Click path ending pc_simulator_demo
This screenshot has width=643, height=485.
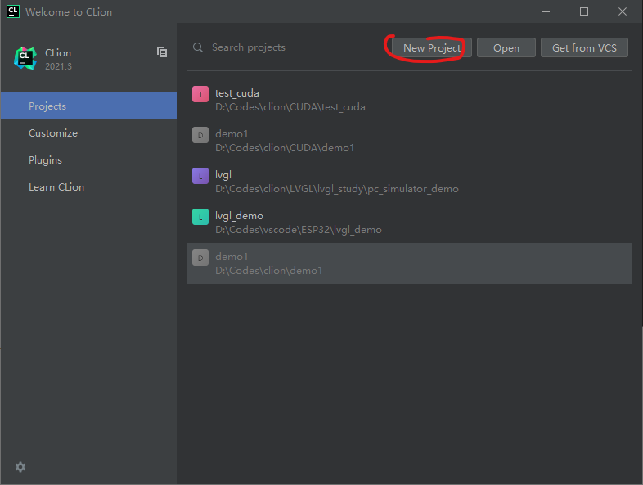(337, 189)
